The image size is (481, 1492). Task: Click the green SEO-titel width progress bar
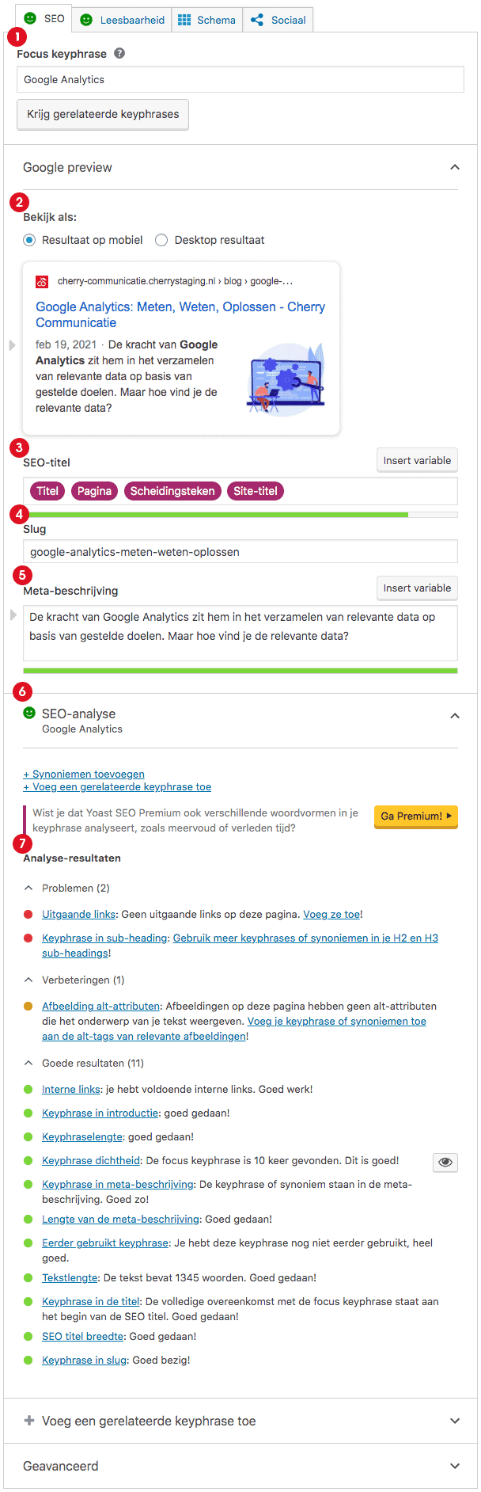[x=216, y=515]
